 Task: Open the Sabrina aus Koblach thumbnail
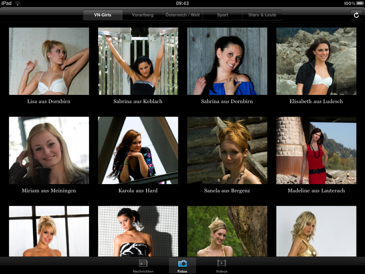click(138, 61)
